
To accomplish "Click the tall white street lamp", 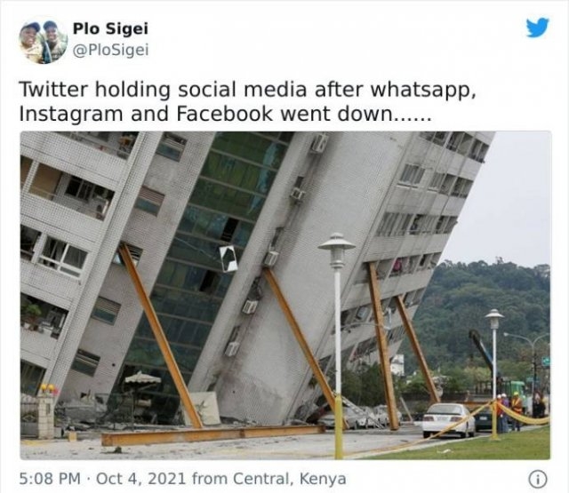I will point(337,345).
